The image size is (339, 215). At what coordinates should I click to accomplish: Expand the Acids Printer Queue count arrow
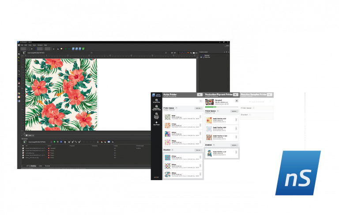177,108
